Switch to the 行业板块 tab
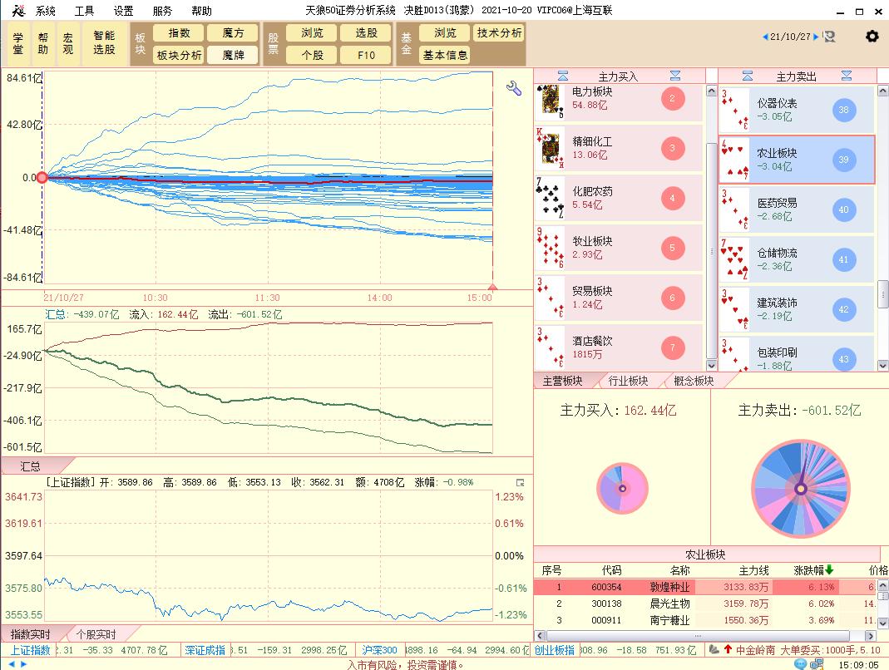889x670 pixels. pos(628,381)
